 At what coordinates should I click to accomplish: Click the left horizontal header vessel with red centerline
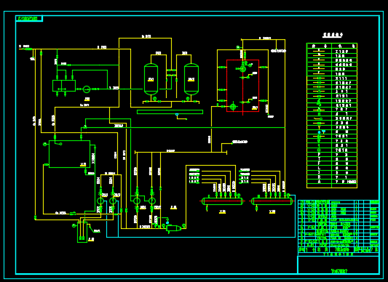click(222, 201)
